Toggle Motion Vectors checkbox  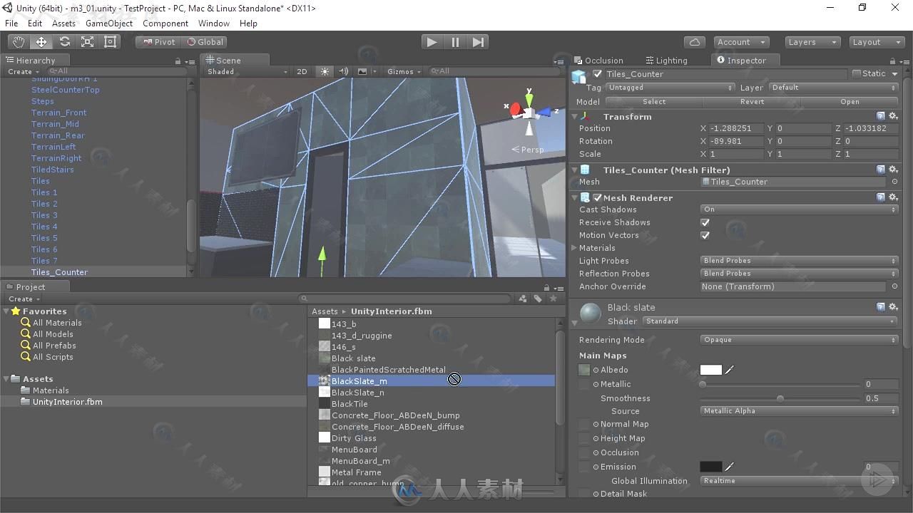point(705,235)
